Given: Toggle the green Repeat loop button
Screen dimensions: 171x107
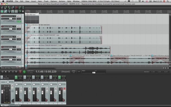Looking at the screenshot, I should pos(24,72).
